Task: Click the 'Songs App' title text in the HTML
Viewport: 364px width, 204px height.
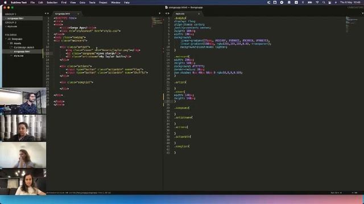Action: [x=78, y=28]
